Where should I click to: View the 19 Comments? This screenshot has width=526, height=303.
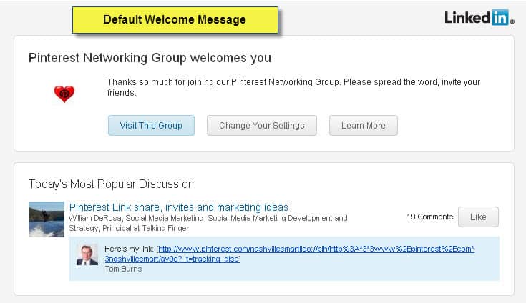coord(429,217)
